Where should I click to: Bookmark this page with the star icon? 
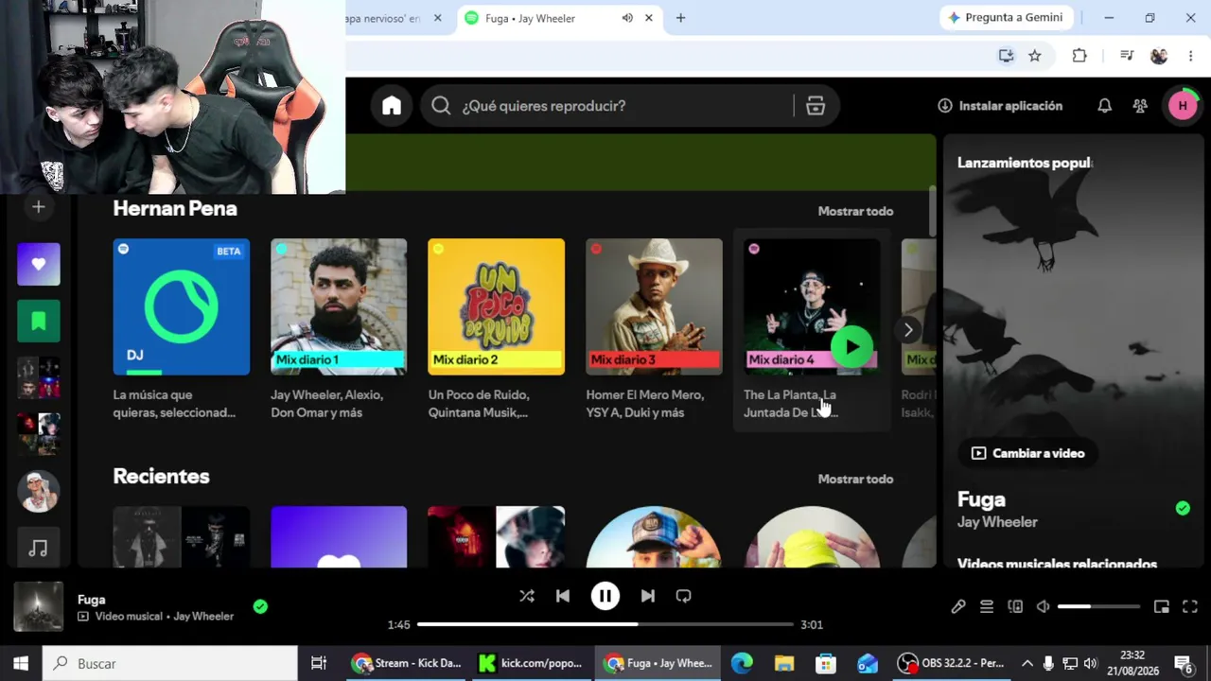pos(1035,56)
